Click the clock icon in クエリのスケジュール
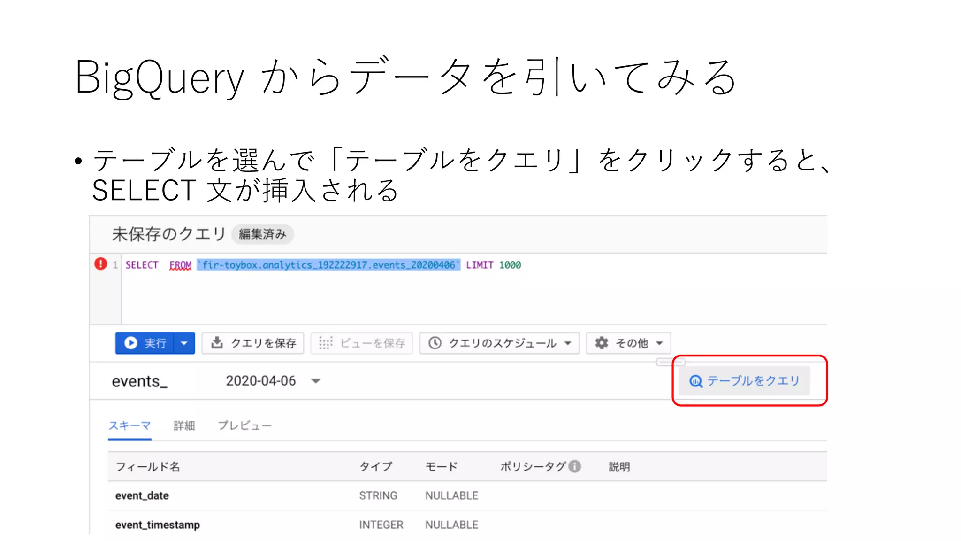Viewport: 961px width, 541px height. click(x=435, y=343)
